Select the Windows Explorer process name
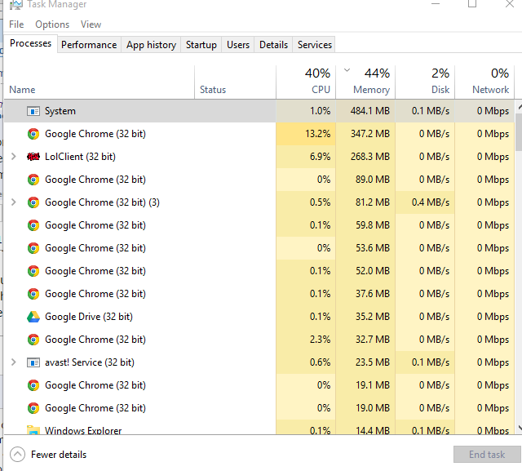Viewport: 522px width, 471px height. (83, 430)
